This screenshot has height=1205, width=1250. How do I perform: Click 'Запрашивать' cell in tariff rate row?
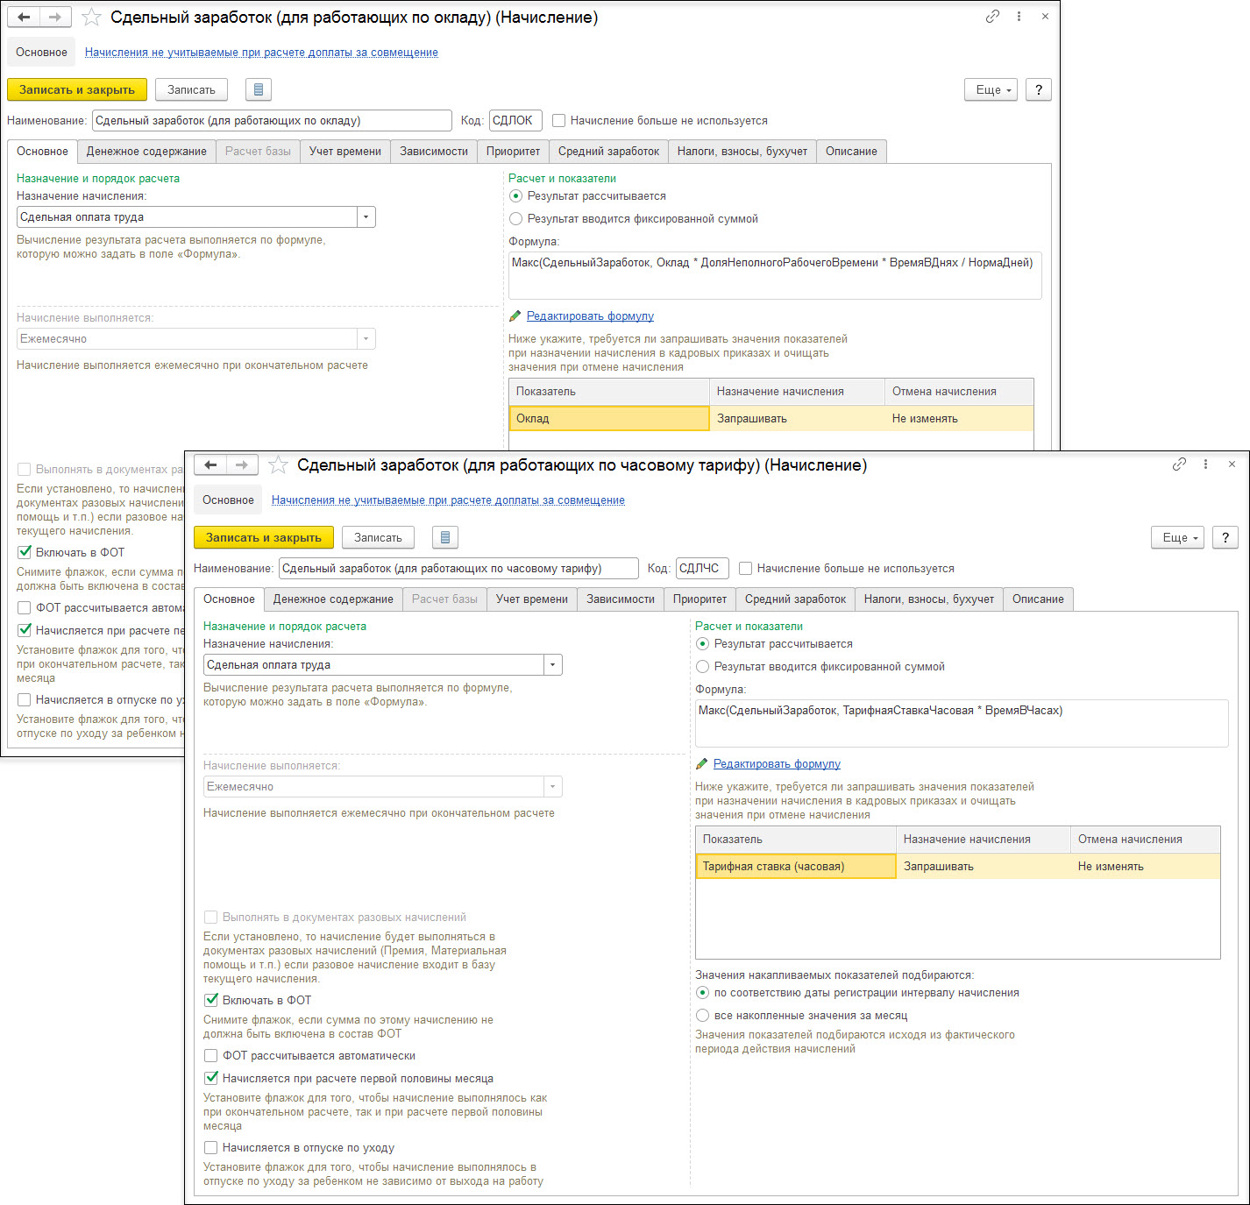(983, 867)
